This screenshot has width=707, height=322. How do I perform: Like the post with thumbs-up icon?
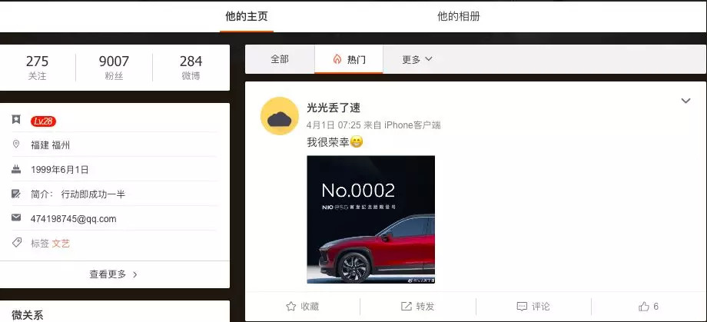[644, 307]
